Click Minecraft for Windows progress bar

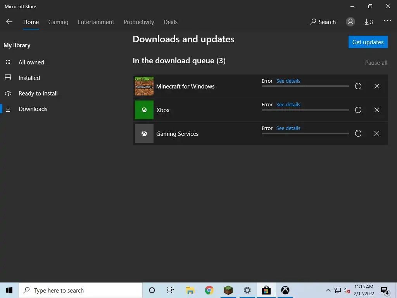[306, 86]
